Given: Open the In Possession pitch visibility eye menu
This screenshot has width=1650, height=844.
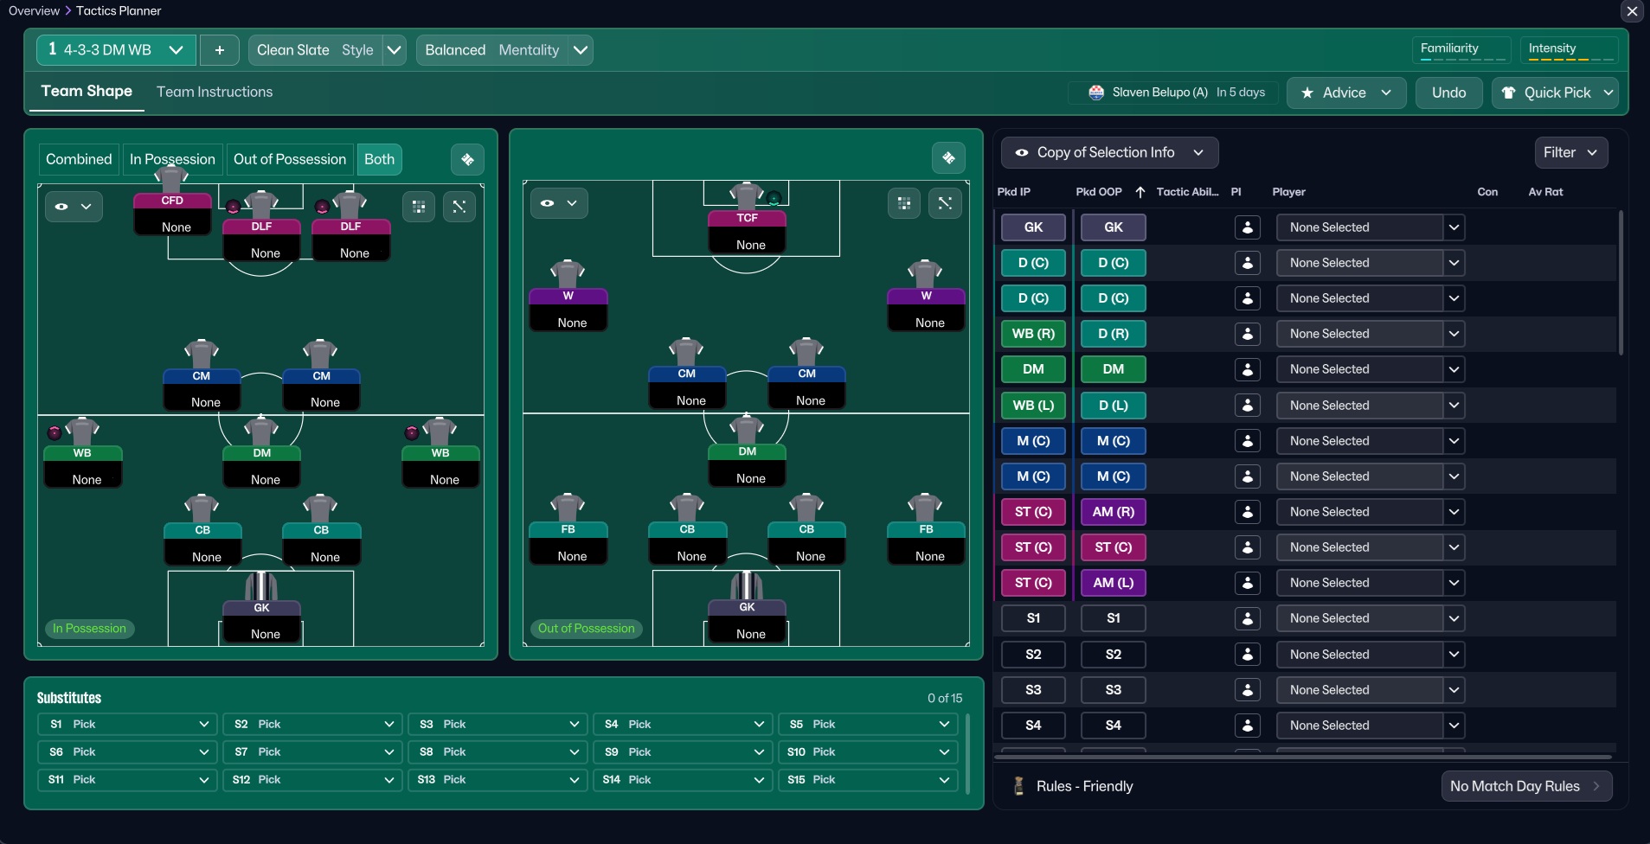Looking at the screenshot, I should [x=74, y=207].
